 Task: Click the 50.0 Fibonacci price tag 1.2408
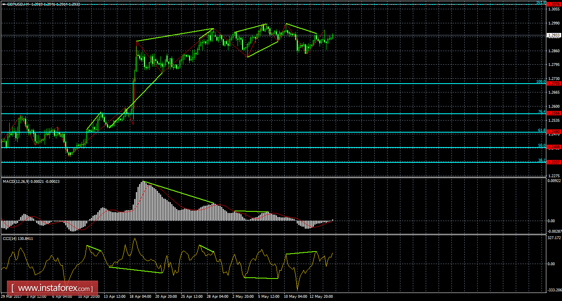click(x=554, y=147)
